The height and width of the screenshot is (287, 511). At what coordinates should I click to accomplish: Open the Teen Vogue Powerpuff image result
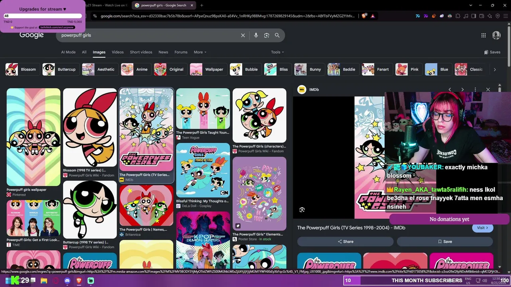(x=203, y=108)
